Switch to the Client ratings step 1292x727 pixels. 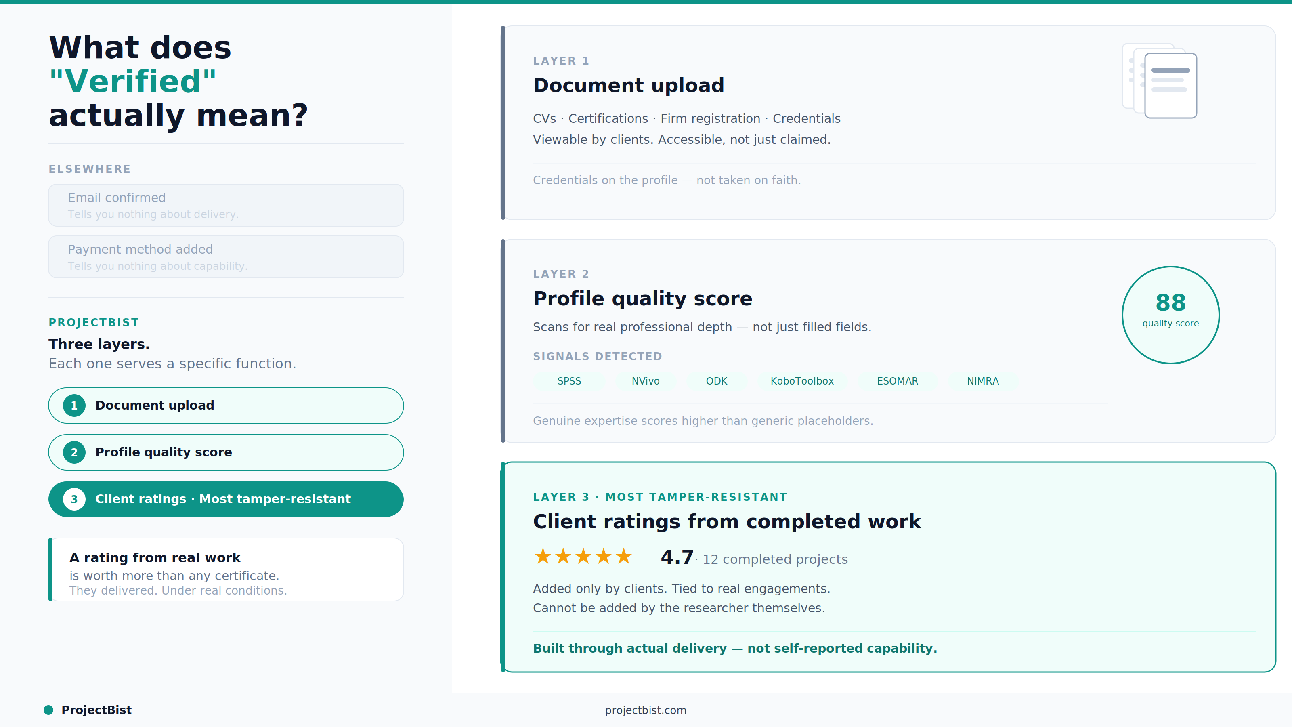(226, 499)
